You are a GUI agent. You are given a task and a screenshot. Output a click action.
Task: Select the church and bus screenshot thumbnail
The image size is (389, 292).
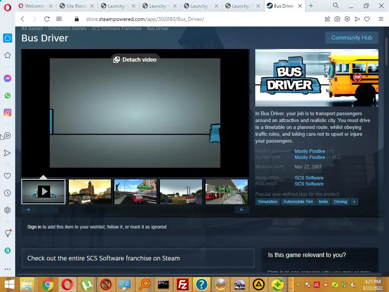pyautogui.click(x=90, y=192)
